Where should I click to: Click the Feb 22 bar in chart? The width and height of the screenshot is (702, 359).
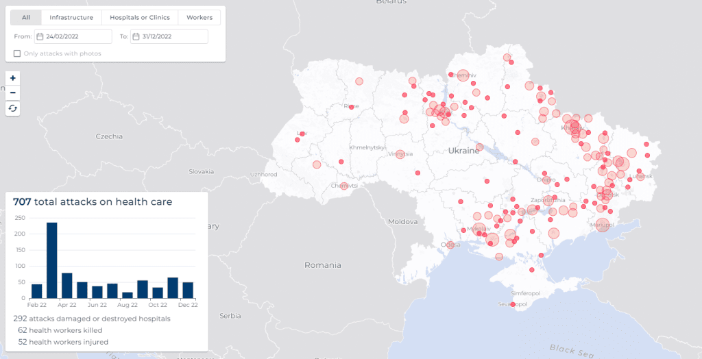point(37,290)
